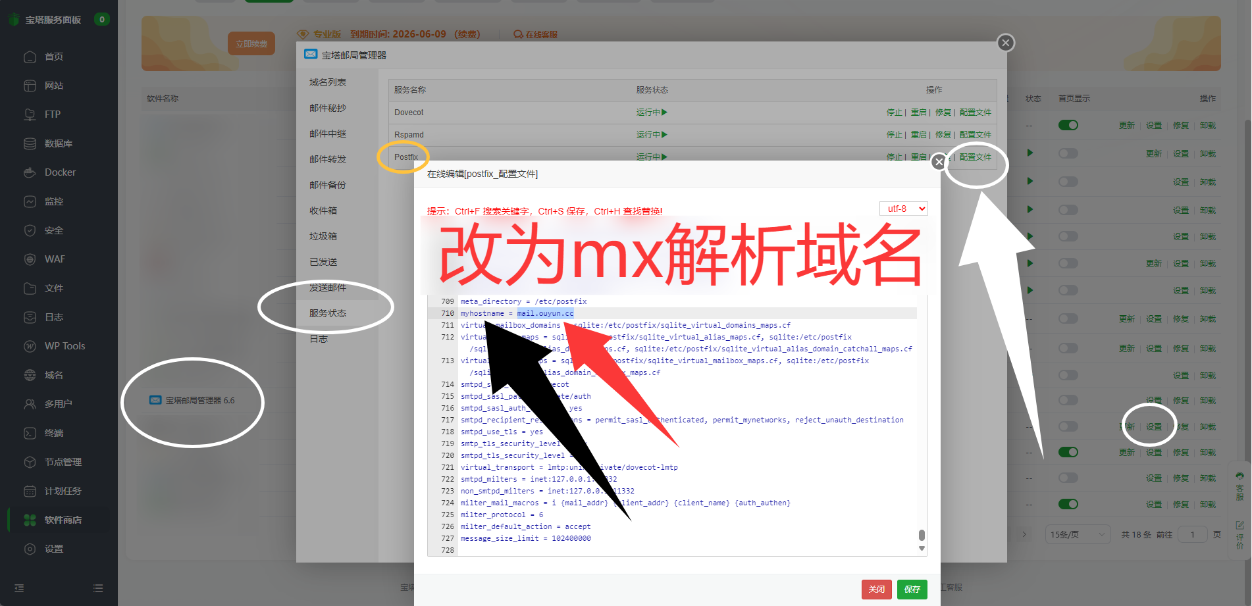1252x606 pixels.
Task: Click the green 保存 button
Action: pos(912,589)
